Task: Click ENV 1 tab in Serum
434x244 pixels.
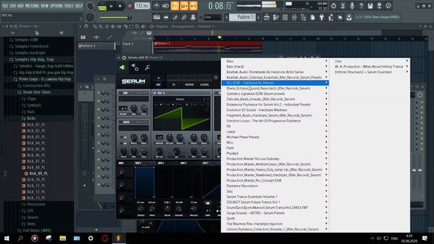Action: [138, 163]
